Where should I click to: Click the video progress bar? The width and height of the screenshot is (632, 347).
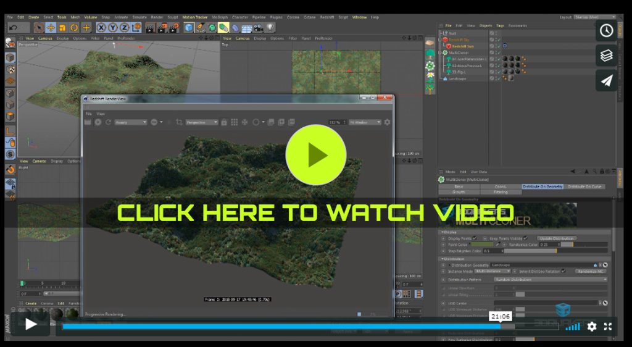pos(278,327)
